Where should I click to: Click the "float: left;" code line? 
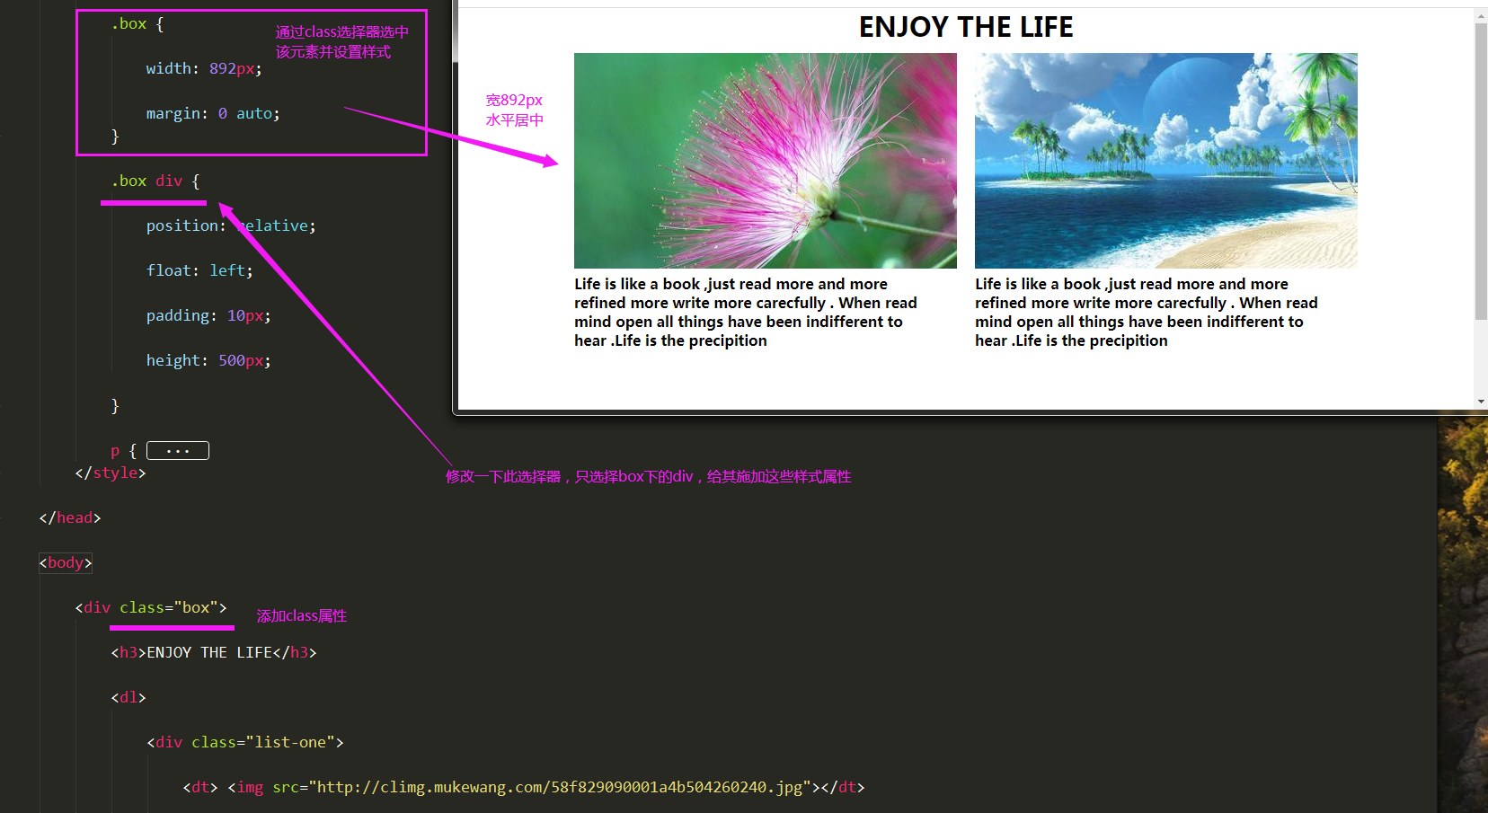coord(199,270)
